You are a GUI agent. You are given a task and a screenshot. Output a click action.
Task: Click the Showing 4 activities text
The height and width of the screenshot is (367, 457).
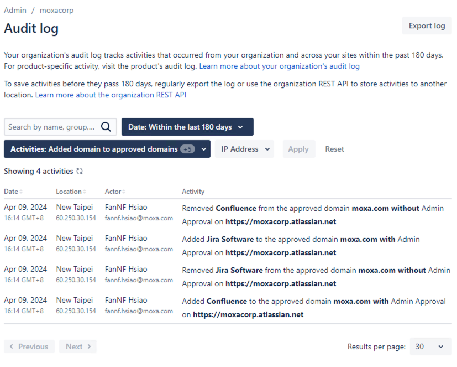tap(39, 172)
